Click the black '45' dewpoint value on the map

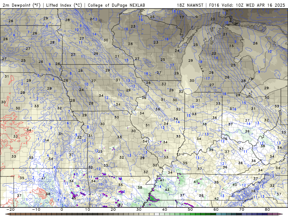[x=74, y=198]
